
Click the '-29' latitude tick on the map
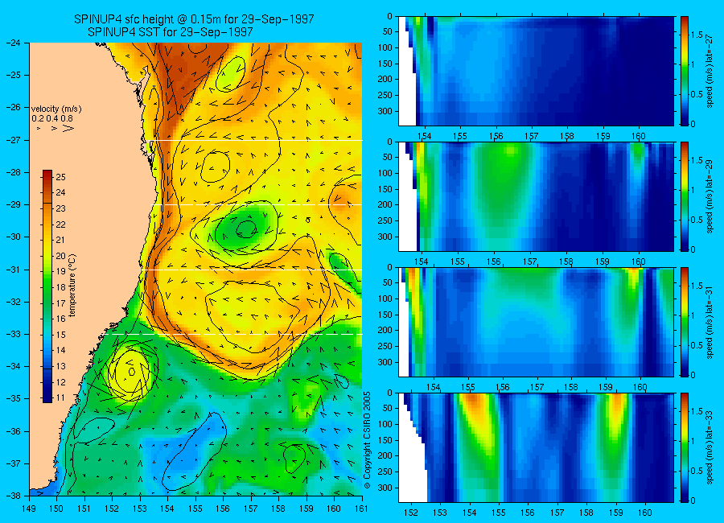[14, 204]
